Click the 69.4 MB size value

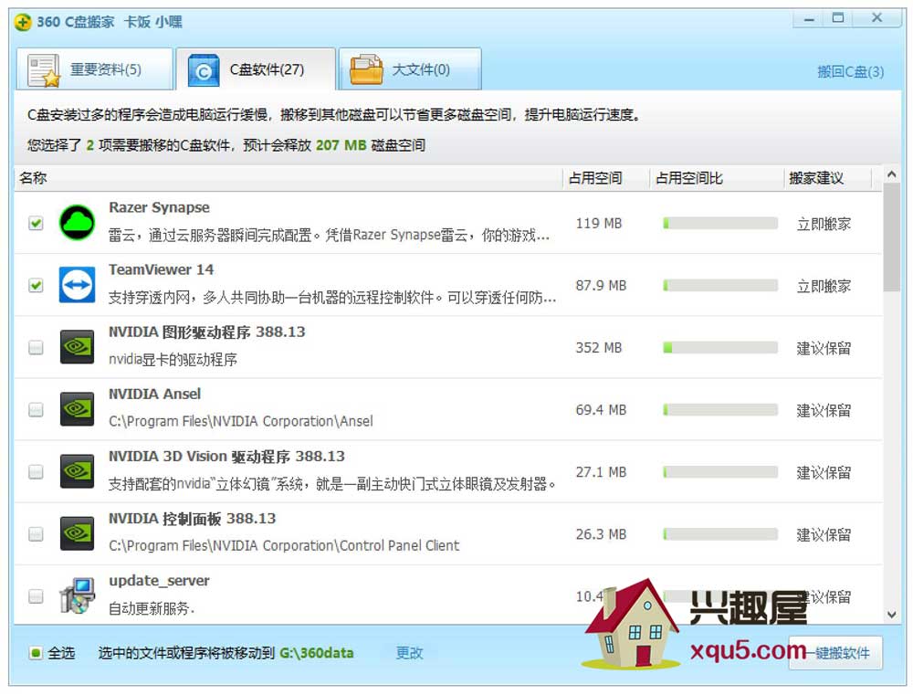601,410
